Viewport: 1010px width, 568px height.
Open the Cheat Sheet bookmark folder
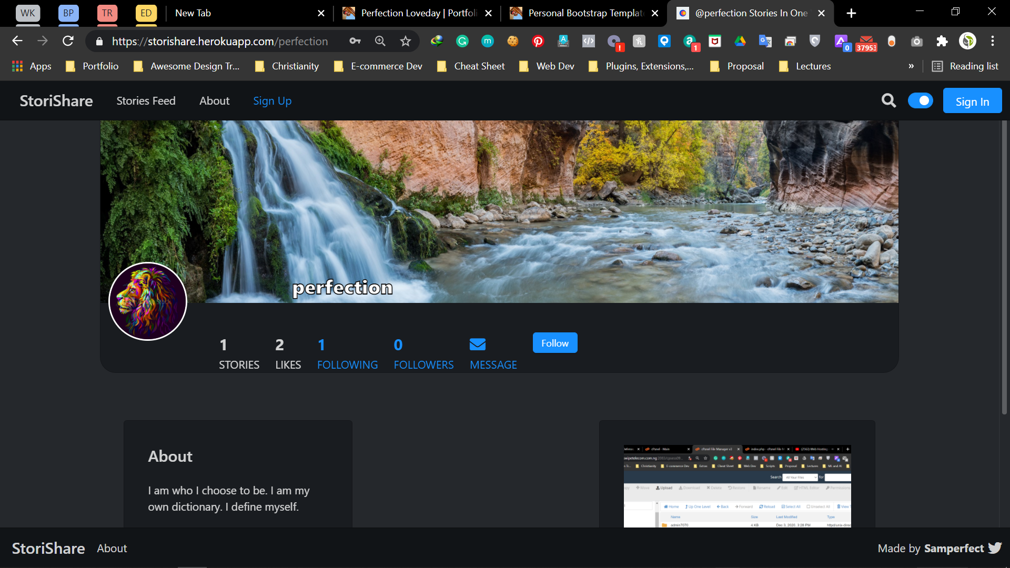(471, 66)
